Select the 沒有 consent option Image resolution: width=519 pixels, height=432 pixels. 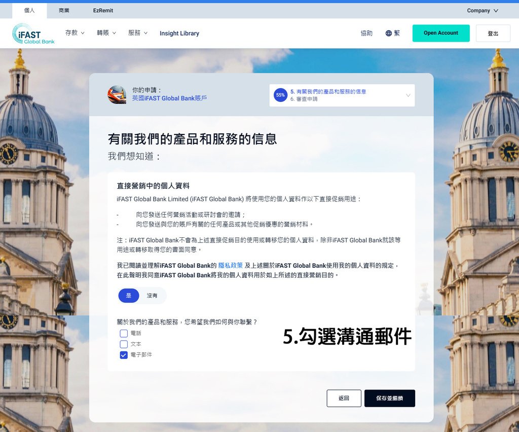click(152, 296)
